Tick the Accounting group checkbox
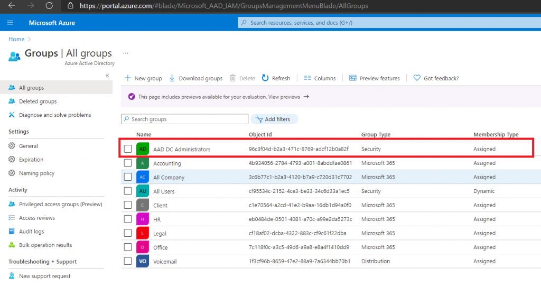 click(x=128, y=163)
